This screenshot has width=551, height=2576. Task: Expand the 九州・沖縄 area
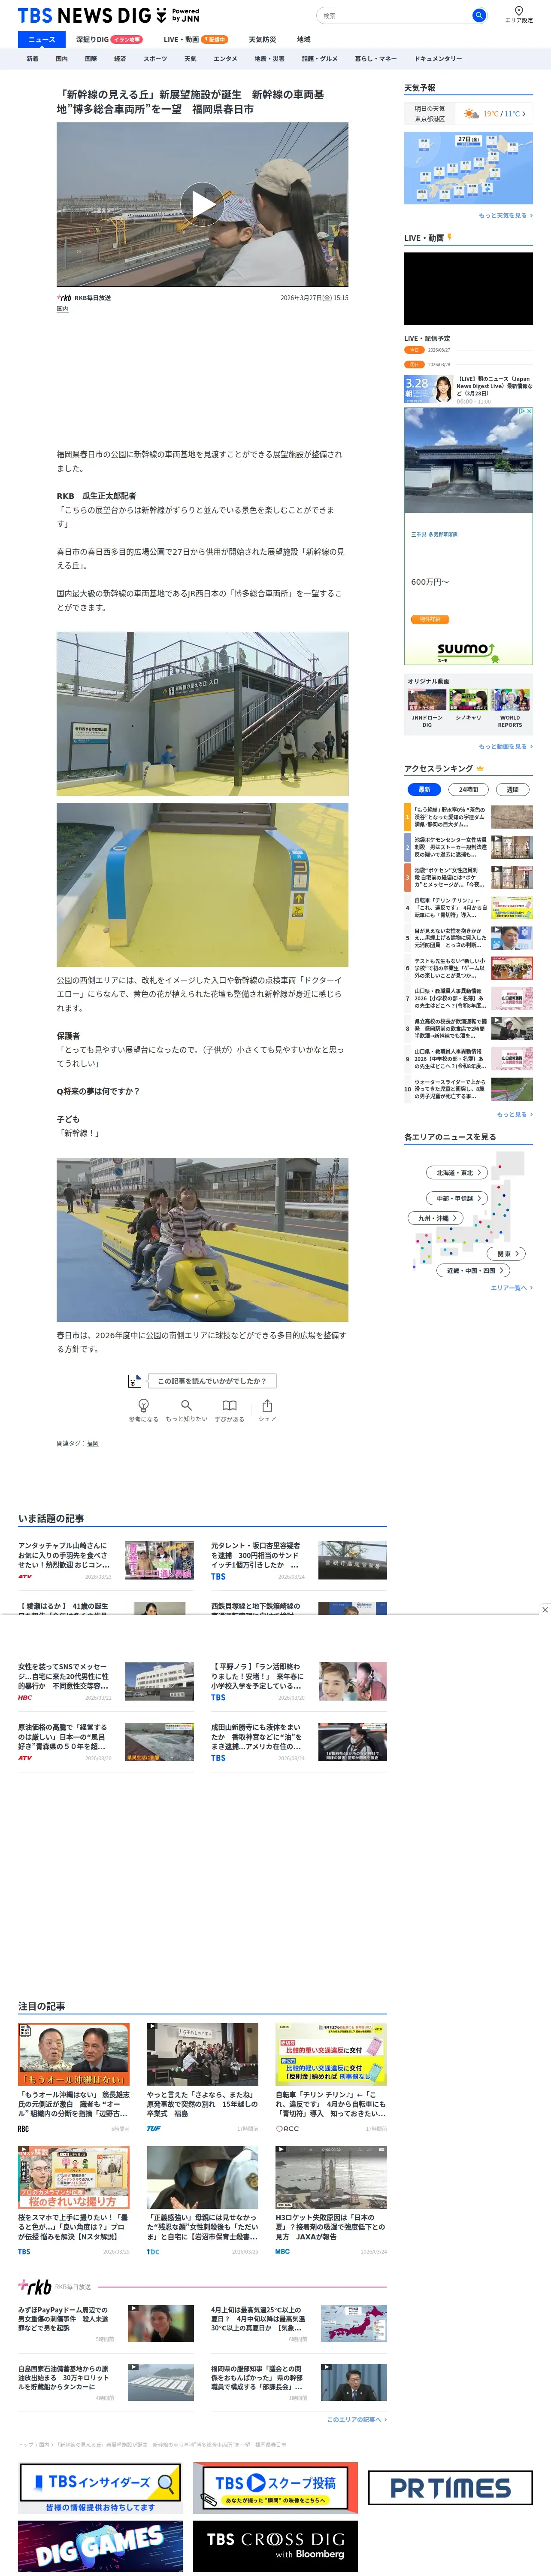[x=435, y=1218]
